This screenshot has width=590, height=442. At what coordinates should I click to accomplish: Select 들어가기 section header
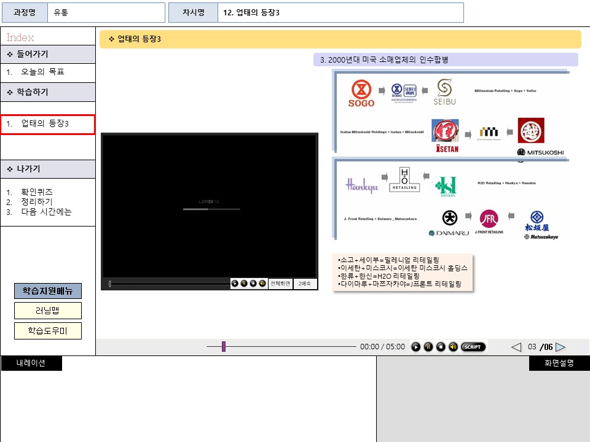(48, 54)
